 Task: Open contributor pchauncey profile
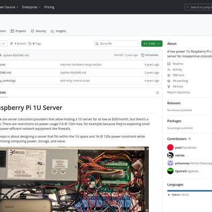click(193, 163)
